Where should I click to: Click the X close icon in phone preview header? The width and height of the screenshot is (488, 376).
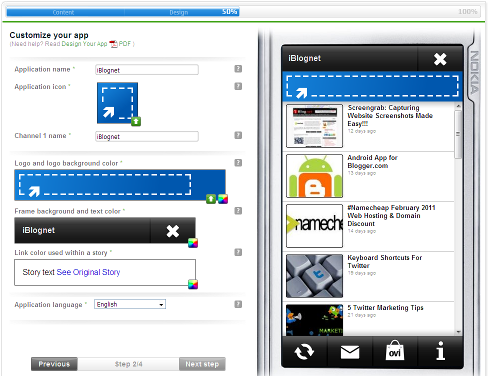[440, 59]
